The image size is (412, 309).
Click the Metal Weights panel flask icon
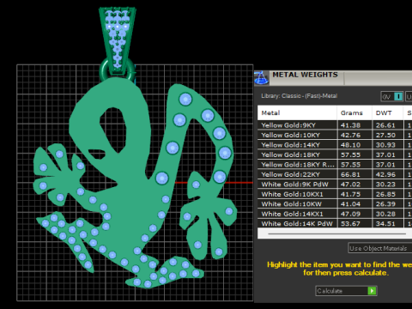point(261,78)
